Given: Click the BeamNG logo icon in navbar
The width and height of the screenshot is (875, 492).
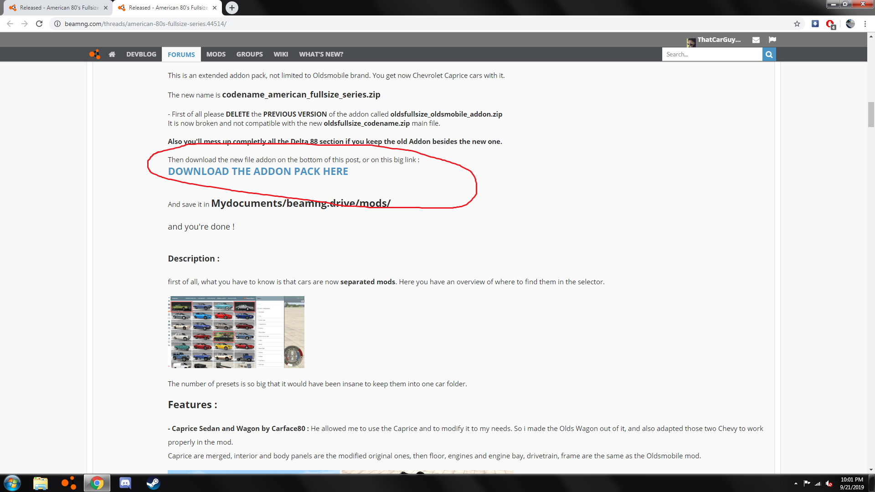Looking at the screenshot, I should [x=95, y=54].
